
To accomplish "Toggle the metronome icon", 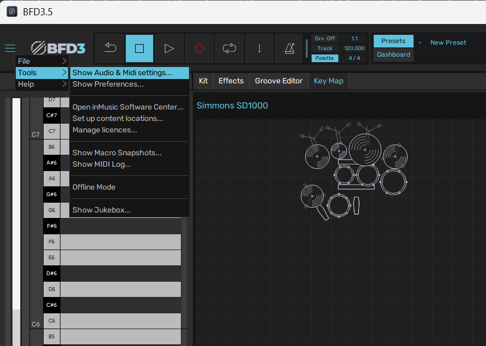I will [289, 48].
